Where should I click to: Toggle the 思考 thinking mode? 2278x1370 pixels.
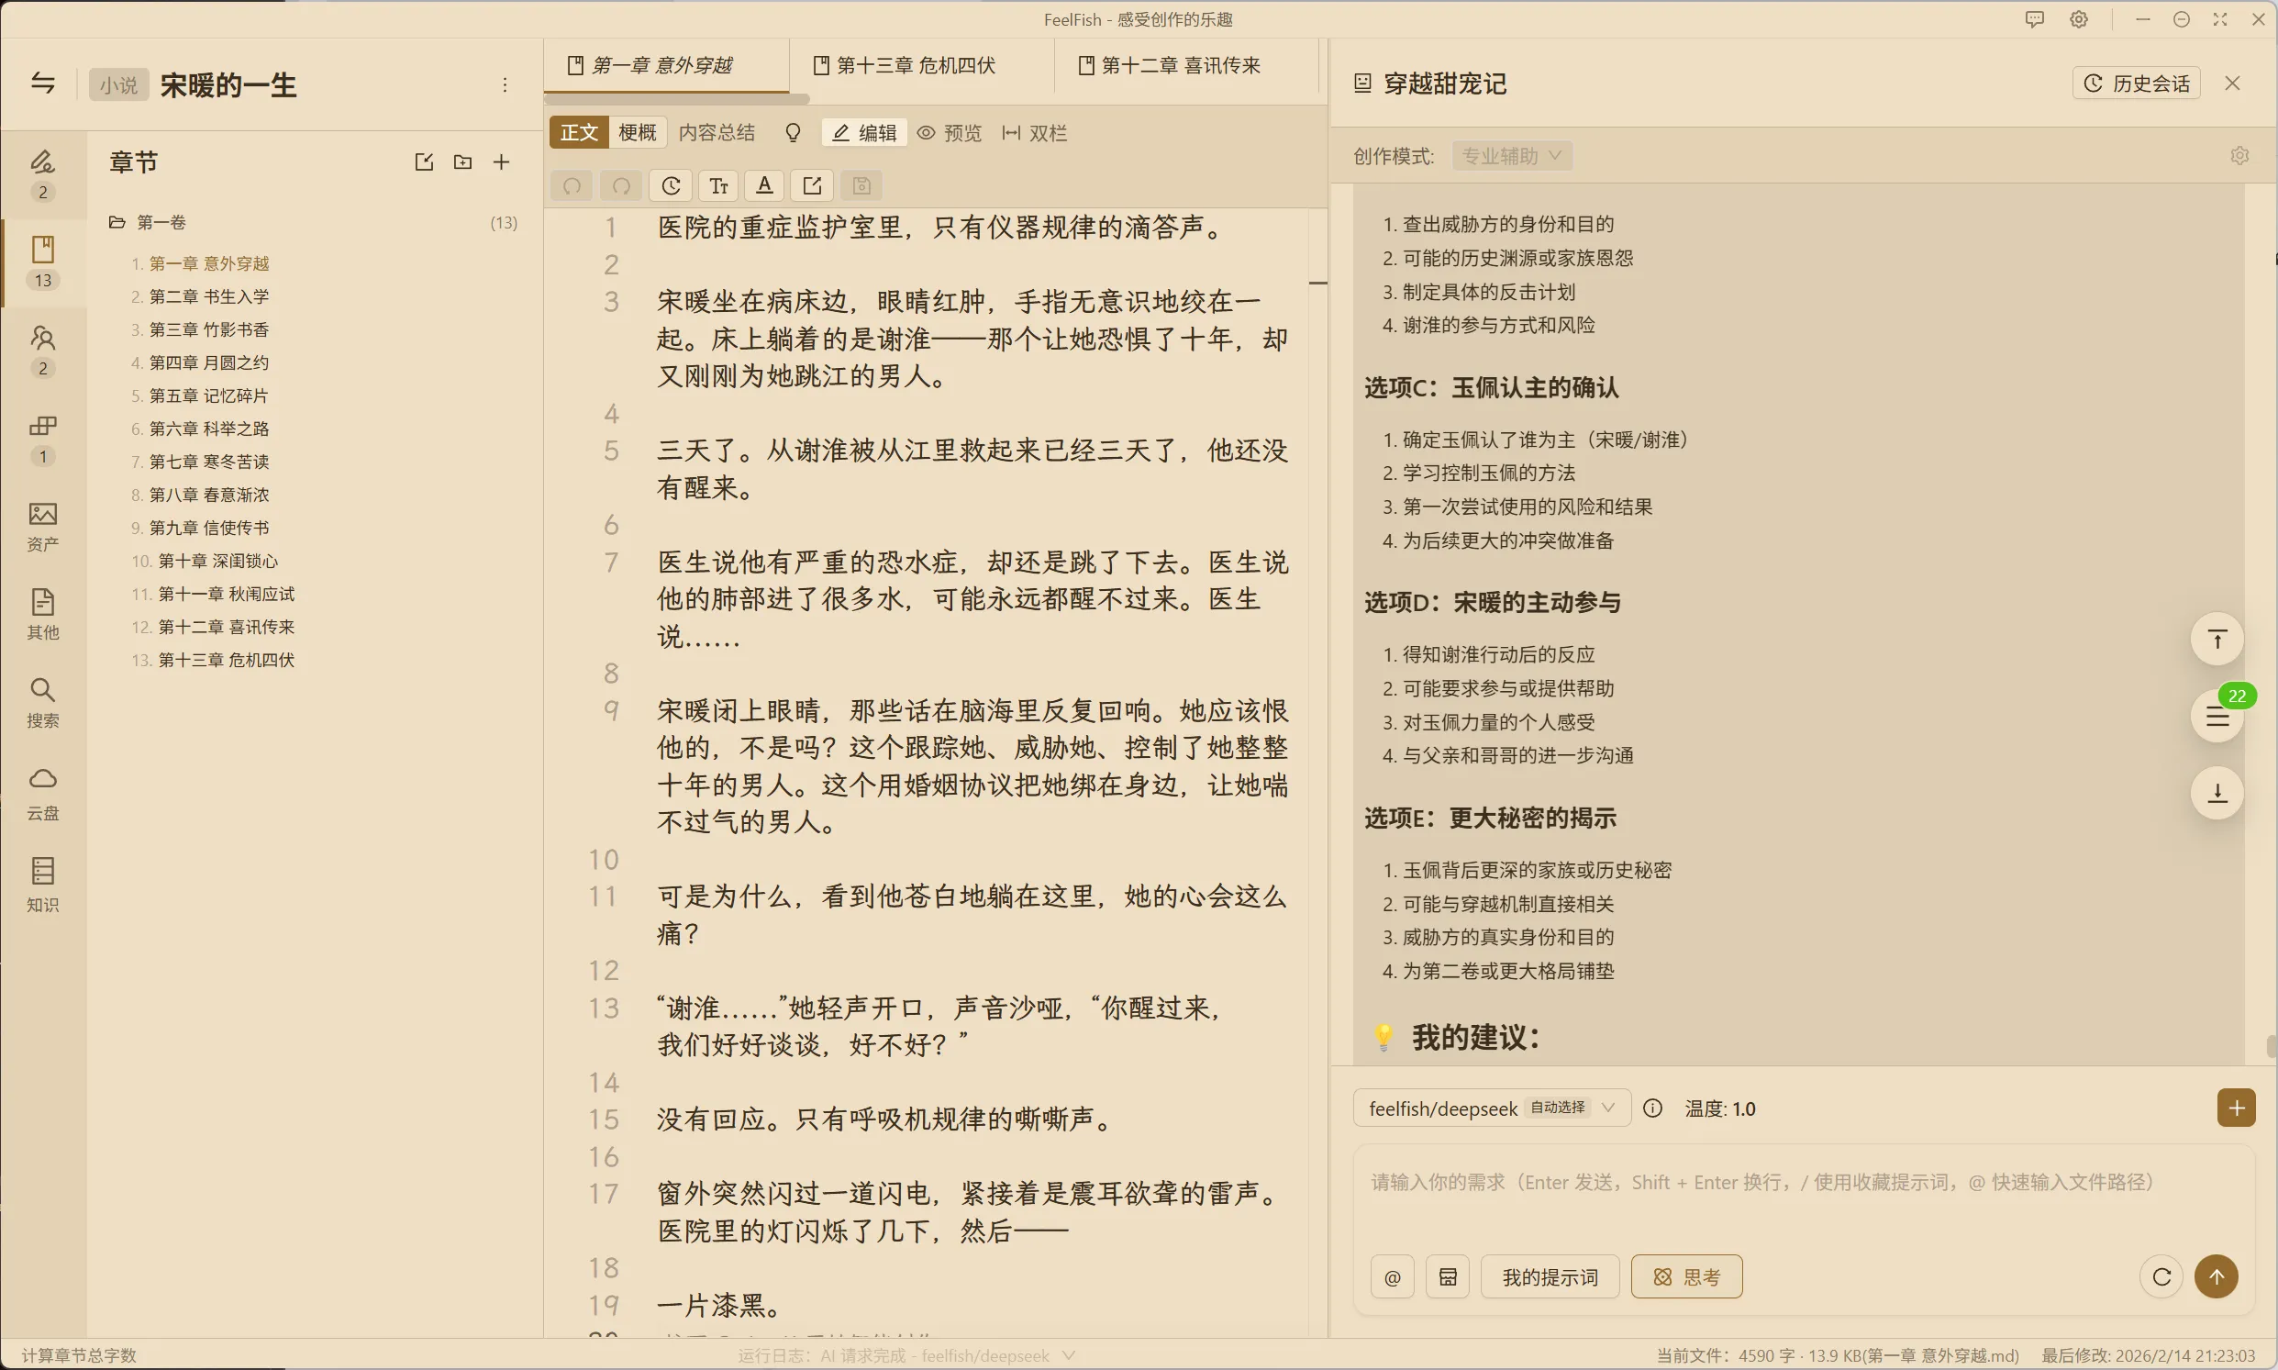tap(1686, 1276)
